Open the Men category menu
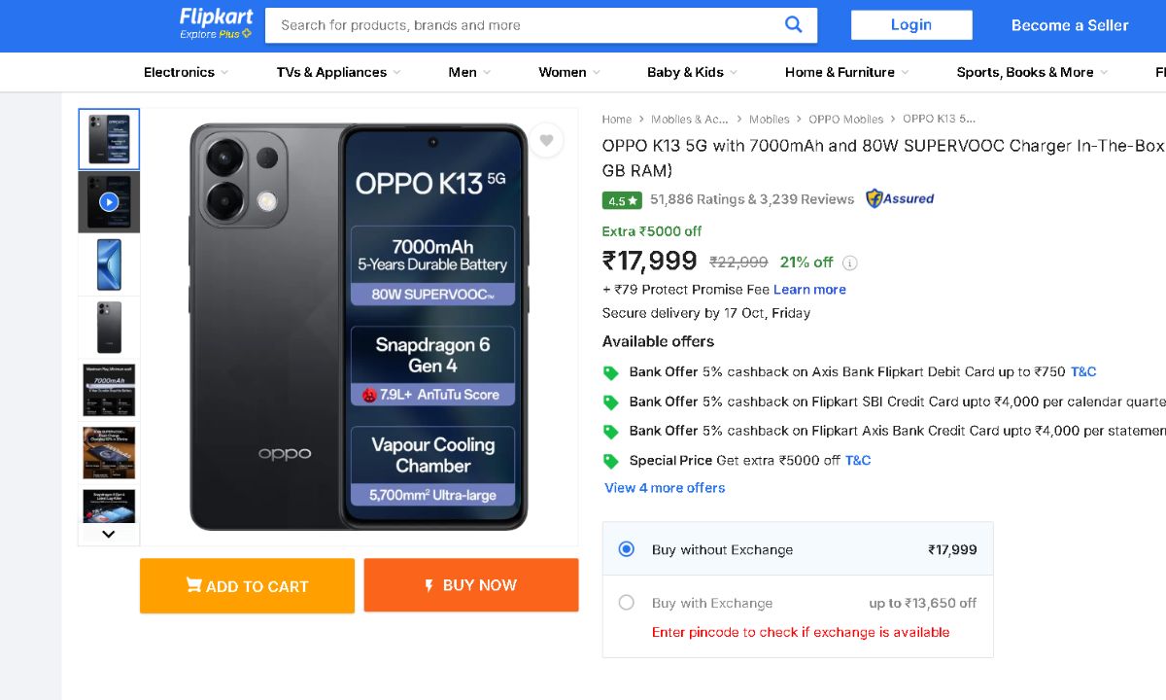 point(469,72)
